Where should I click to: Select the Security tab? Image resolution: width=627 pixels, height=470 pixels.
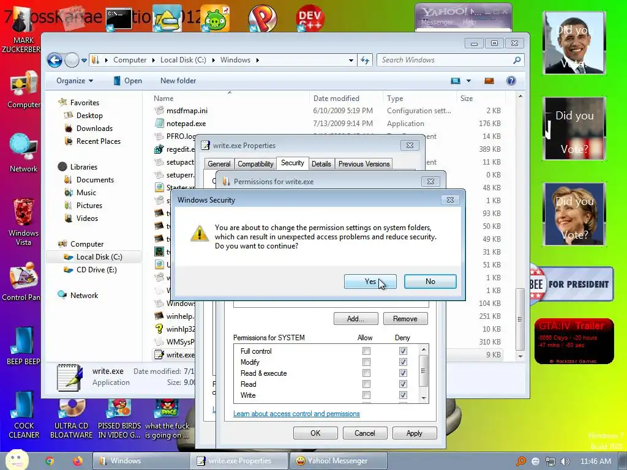[x=292, y=163]
